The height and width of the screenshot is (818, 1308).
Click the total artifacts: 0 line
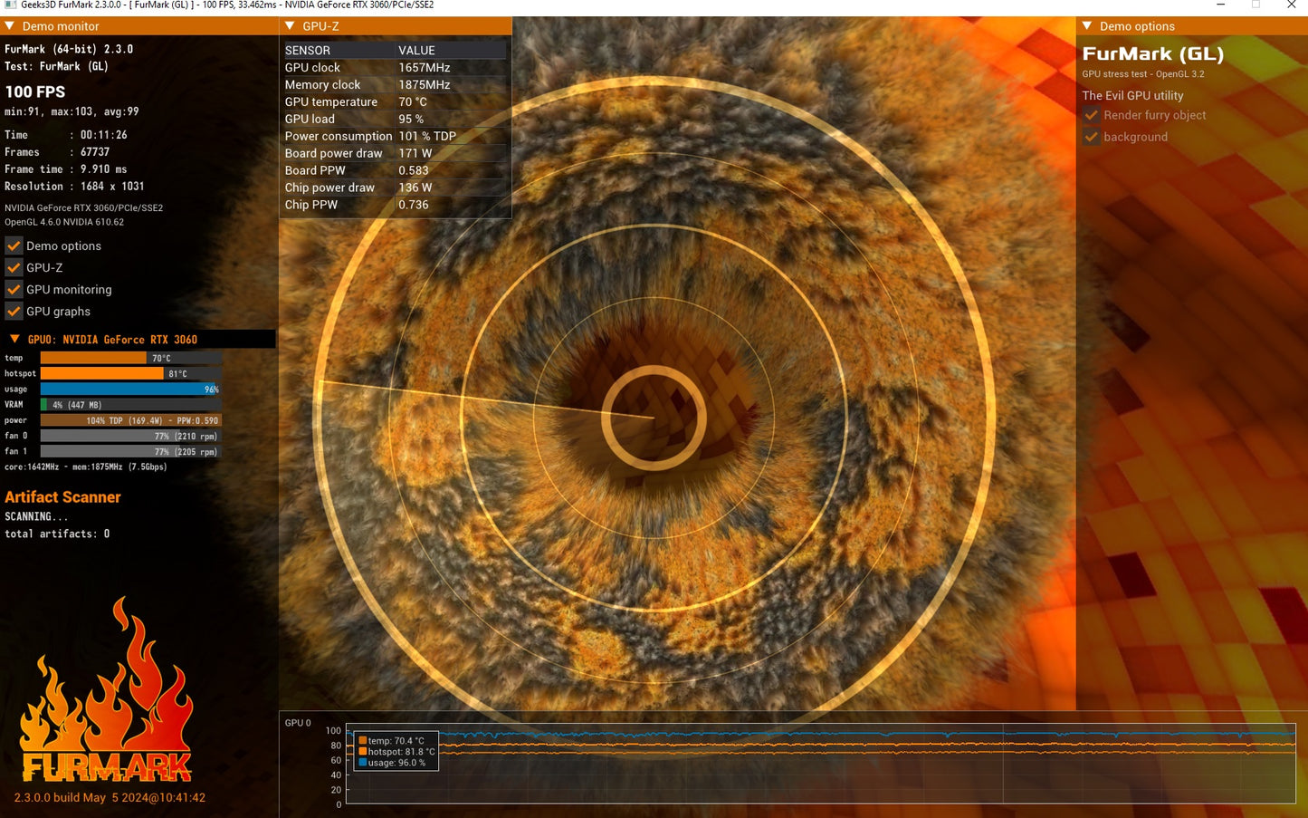pos(57,534)
